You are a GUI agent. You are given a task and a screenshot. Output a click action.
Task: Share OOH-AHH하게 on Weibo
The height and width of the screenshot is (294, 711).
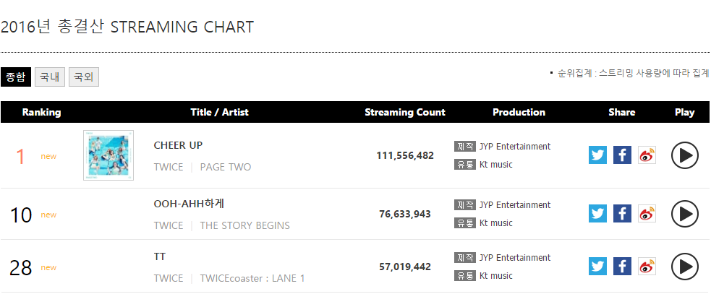tap(647, 213)
